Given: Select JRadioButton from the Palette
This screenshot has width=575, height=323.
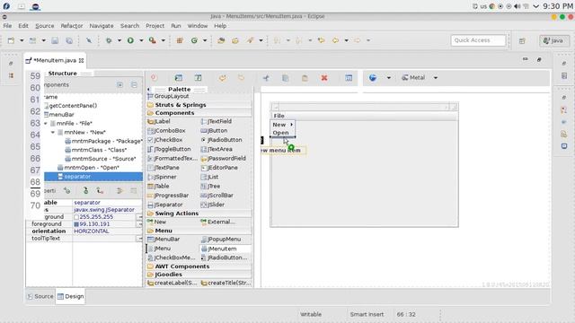Looking at the screenshot, I should 221,140.
